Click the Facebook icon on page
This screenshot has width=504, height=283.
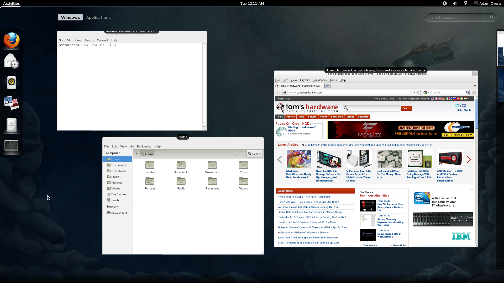464,106
